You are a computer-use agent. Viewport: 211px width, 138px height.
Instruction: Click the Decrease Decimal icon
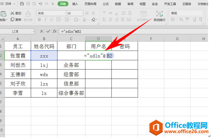click(x=200, y=20)
